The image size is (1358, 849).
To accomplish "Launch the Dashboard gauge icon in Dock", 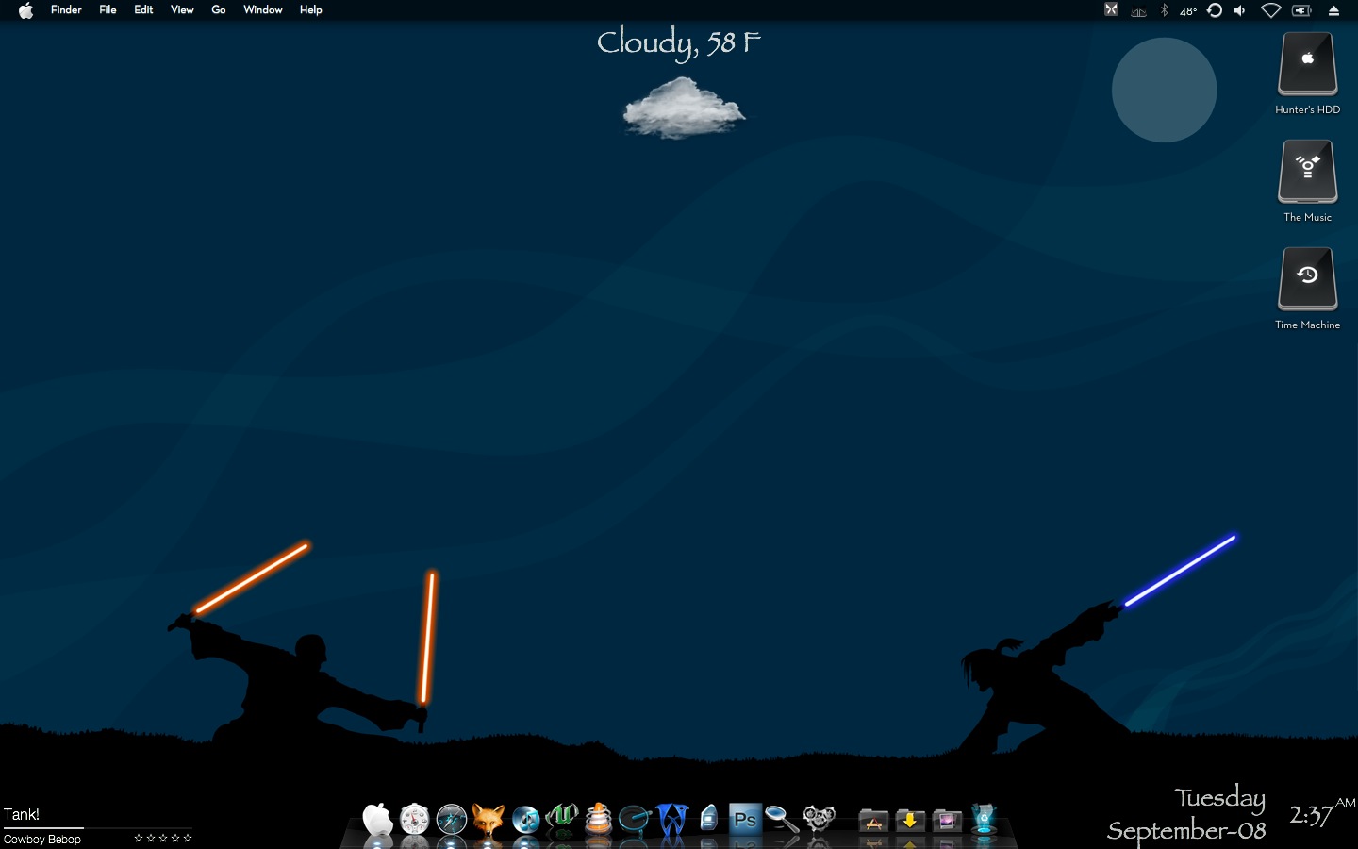I will (x=414, y=819).
